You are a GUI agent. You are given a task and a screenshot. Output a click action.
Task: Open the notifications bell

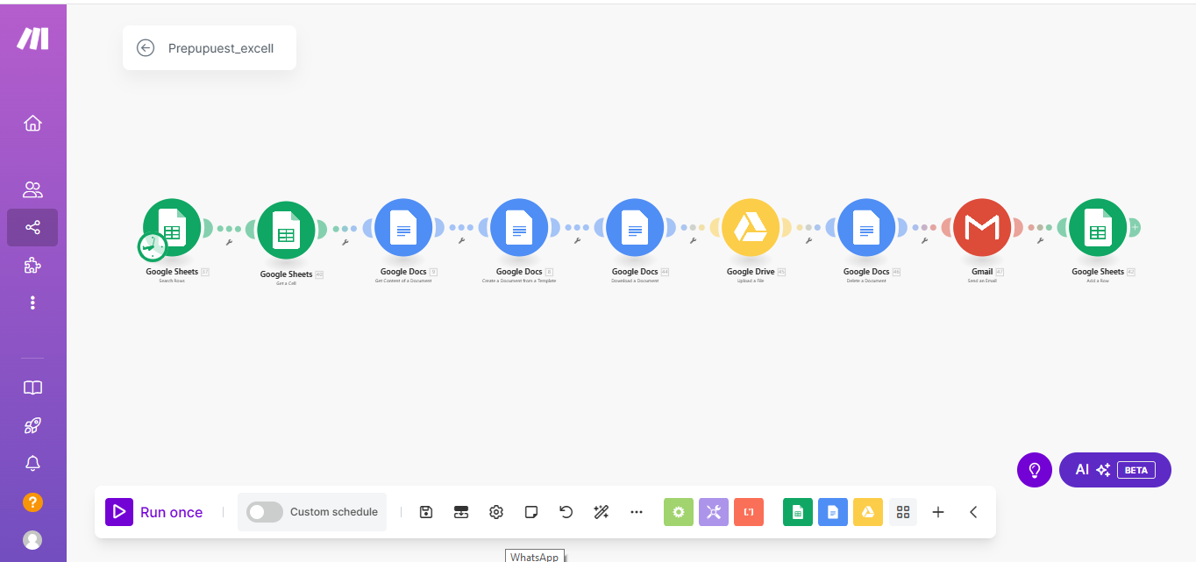coord(32,463)
